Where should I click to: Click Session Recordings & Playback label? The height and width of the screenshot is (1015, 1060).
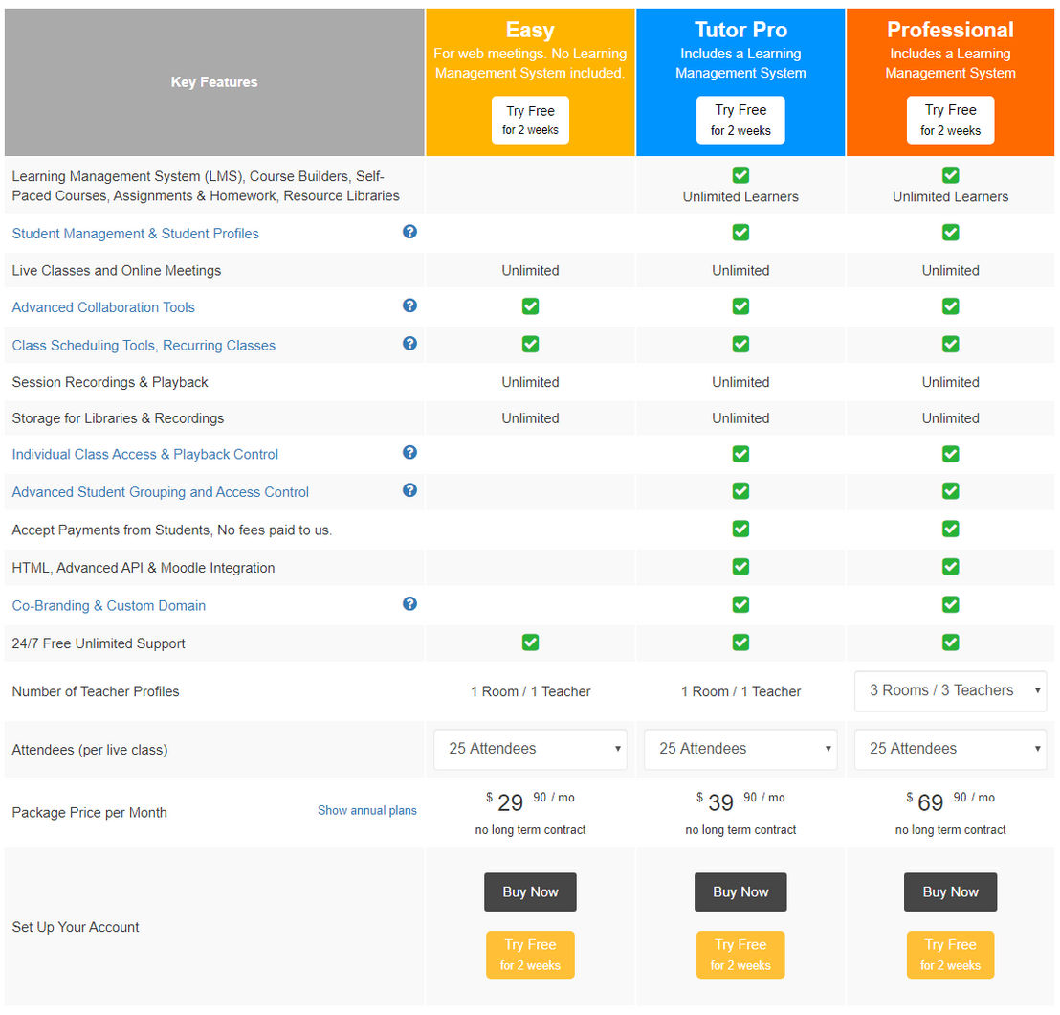110,382
